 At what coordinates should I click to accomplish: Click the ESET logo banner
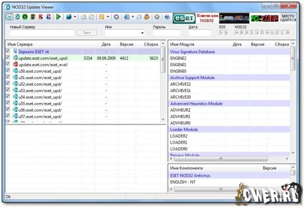click(184, 18)
